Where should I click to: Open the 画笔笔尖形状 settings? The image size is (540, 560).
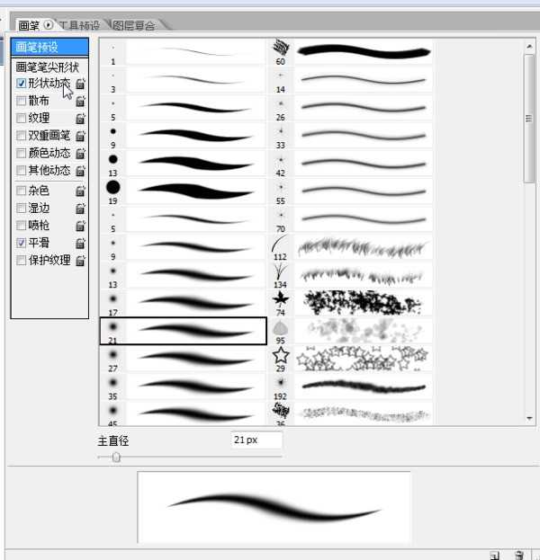click(49, 67)
